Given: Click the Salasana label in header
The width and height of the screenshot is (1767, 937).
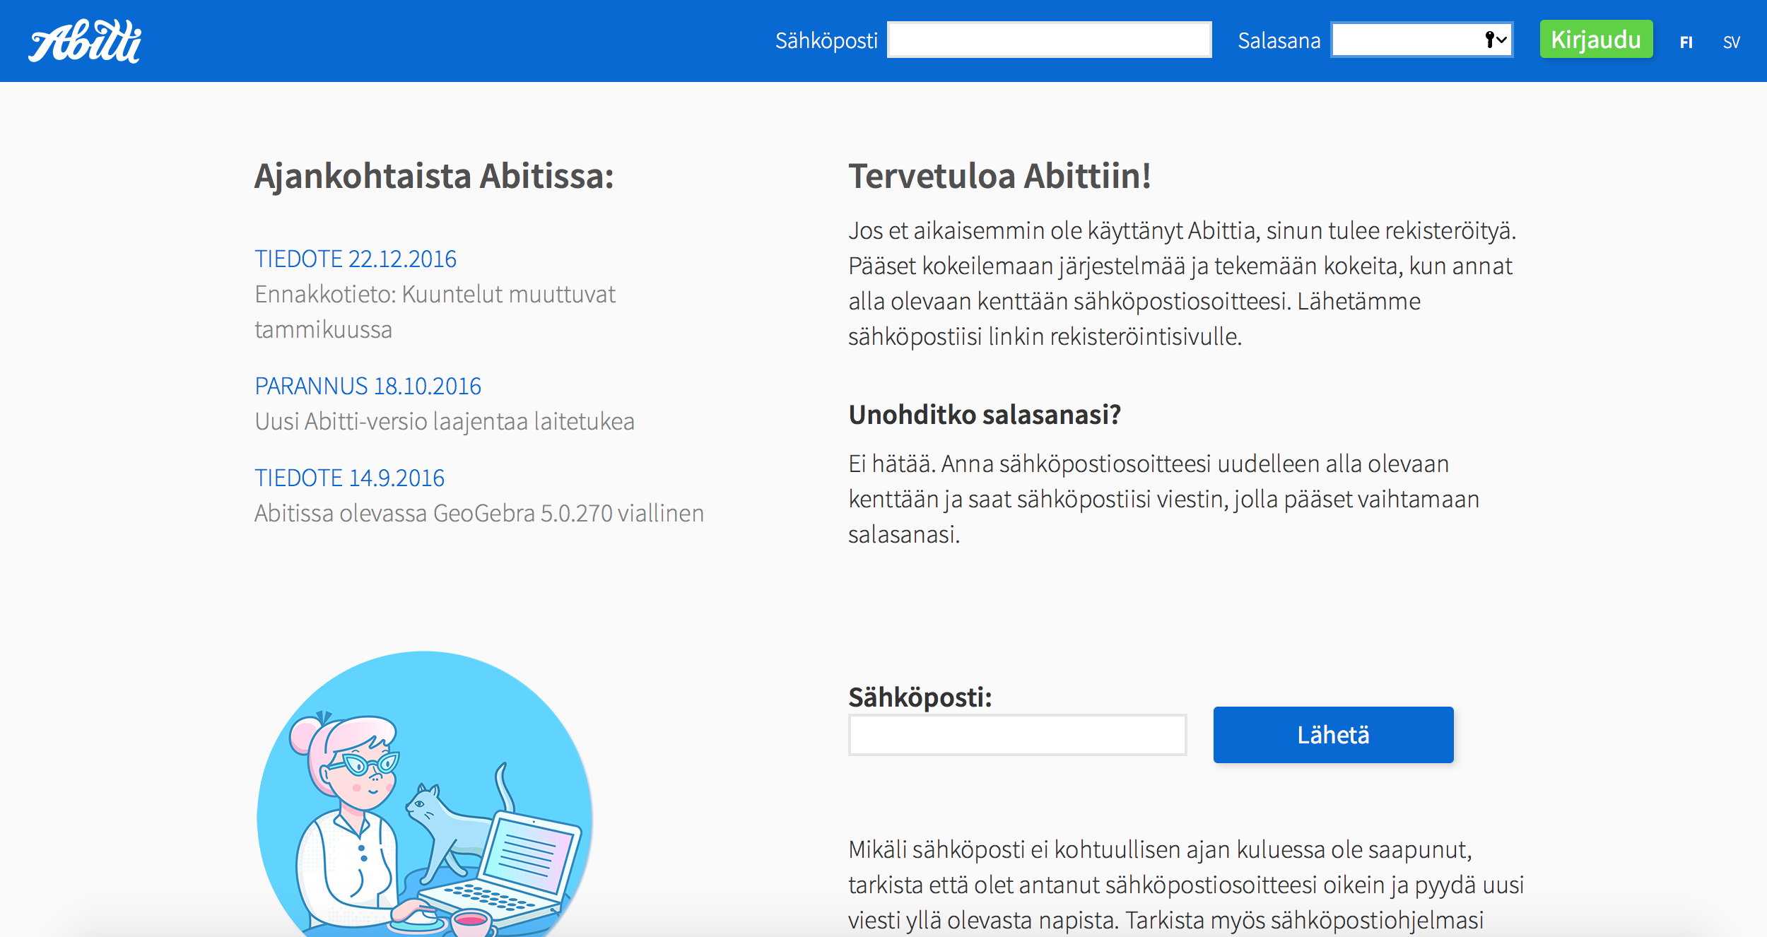Looking at the screenshot, I should [1279, 41].
